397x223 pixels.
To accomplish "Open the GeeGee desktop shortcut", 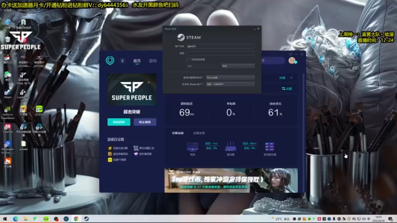I will pyautogui.click(x=7, y=128).
